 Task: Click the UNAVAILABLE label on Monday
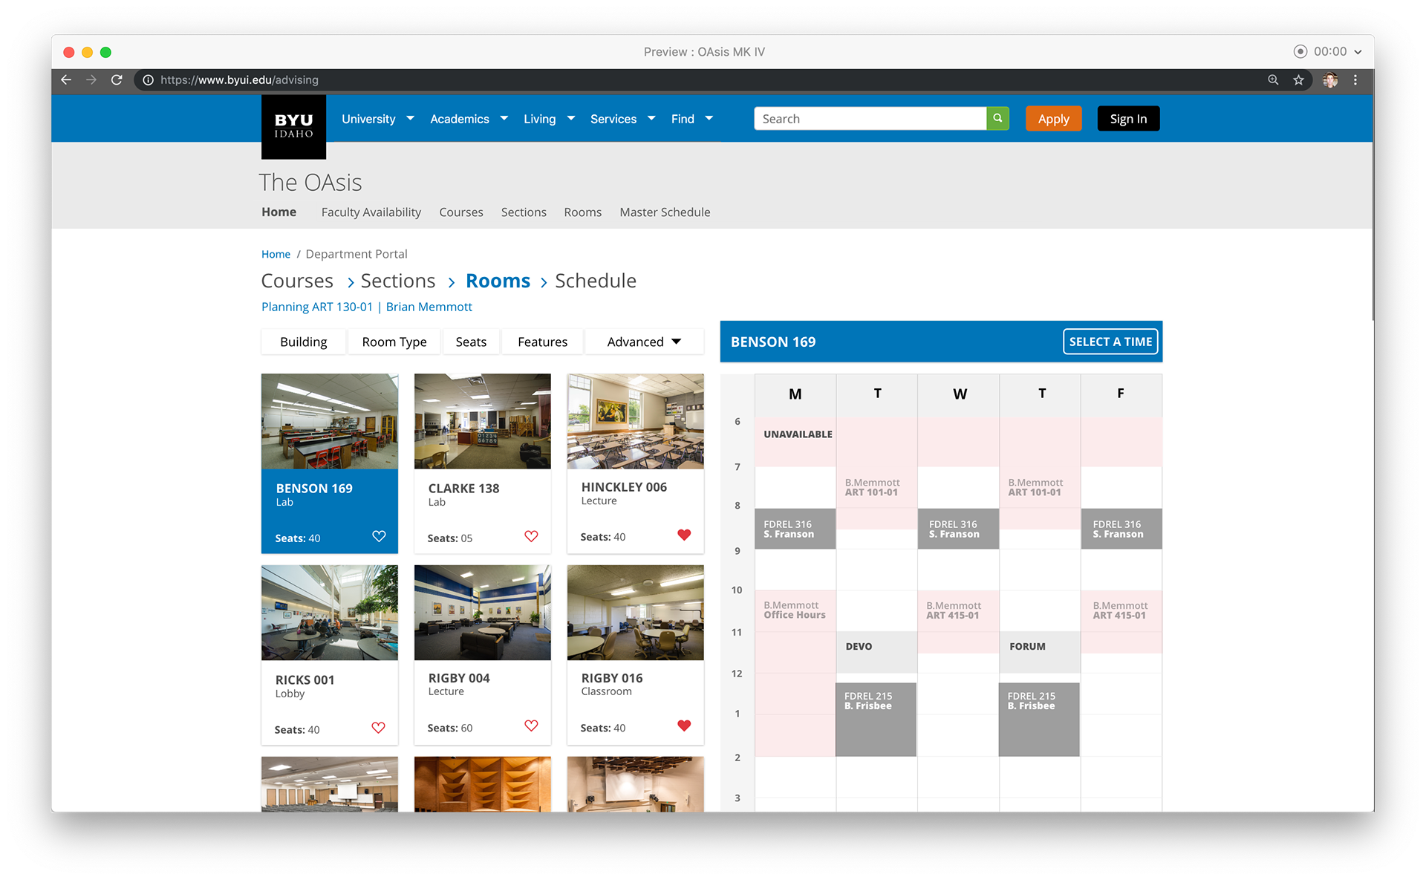point(798,434)
